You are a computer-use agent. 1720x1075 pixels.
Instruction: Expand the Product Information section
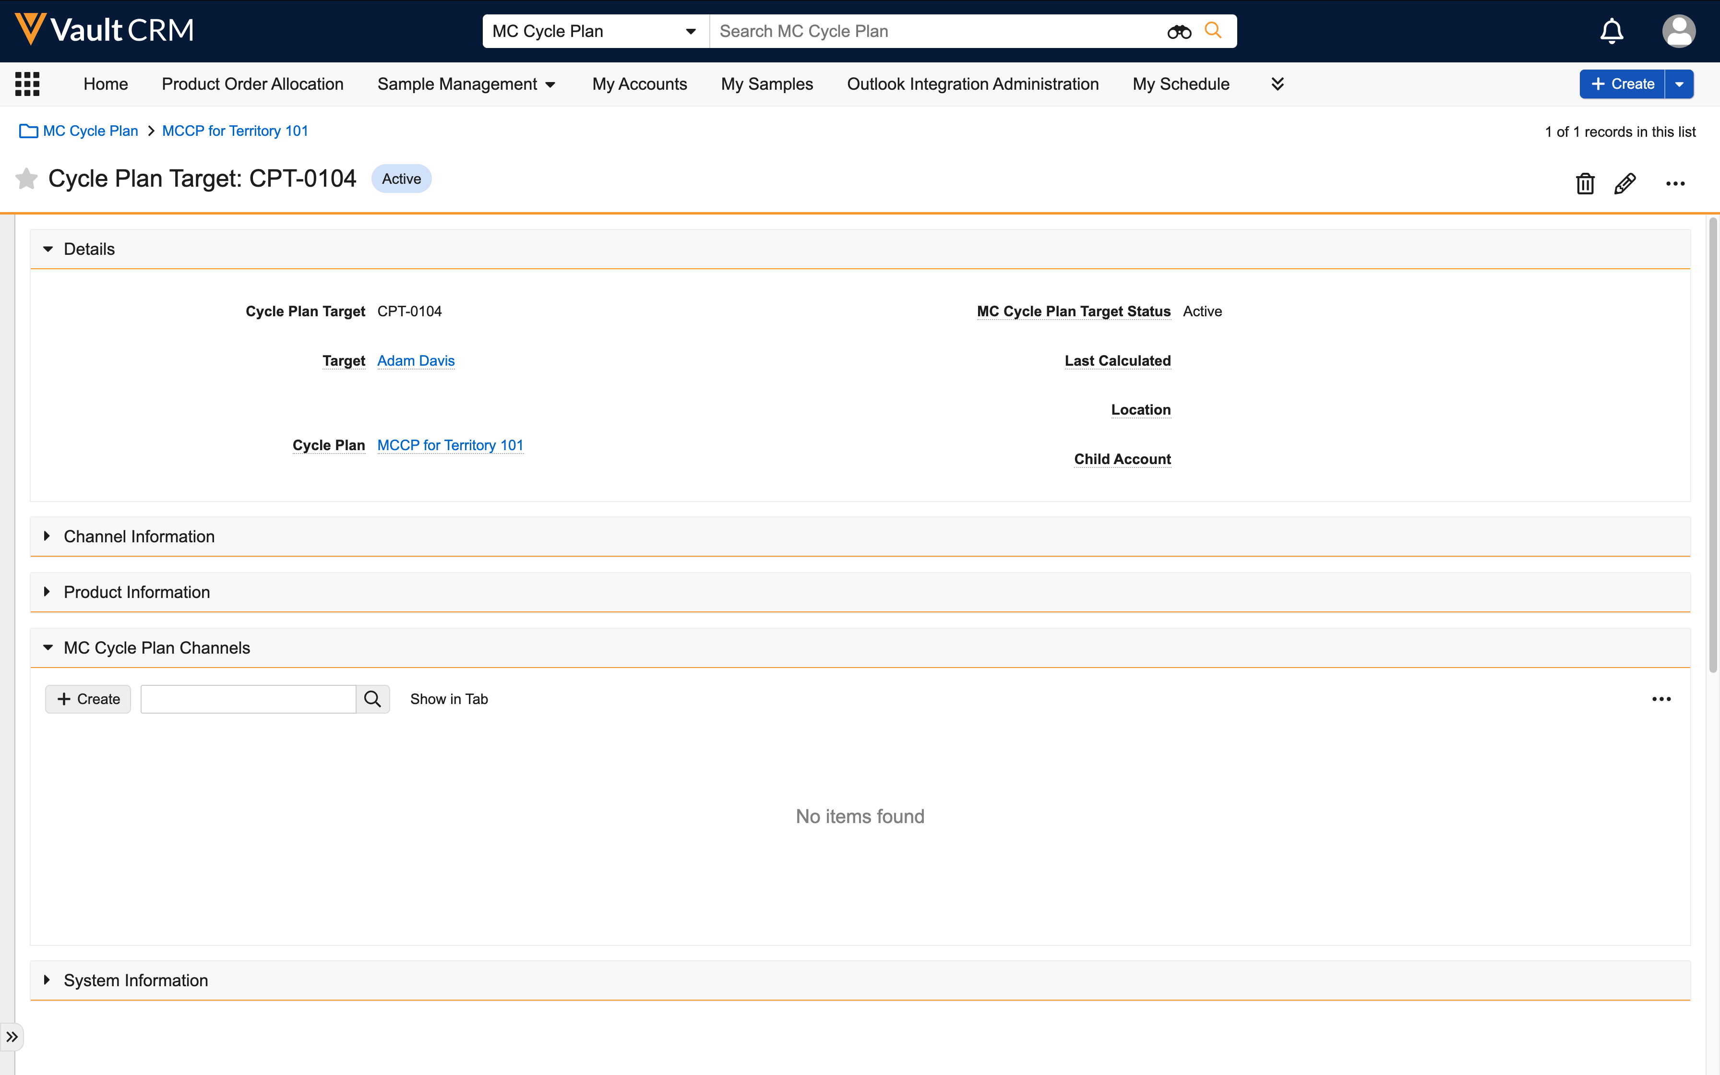coord(47,592)
